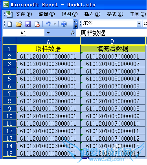This screenshot has height=165, width=147.
Task: Open the font name dropdown
Action: (x=139, y=24)
